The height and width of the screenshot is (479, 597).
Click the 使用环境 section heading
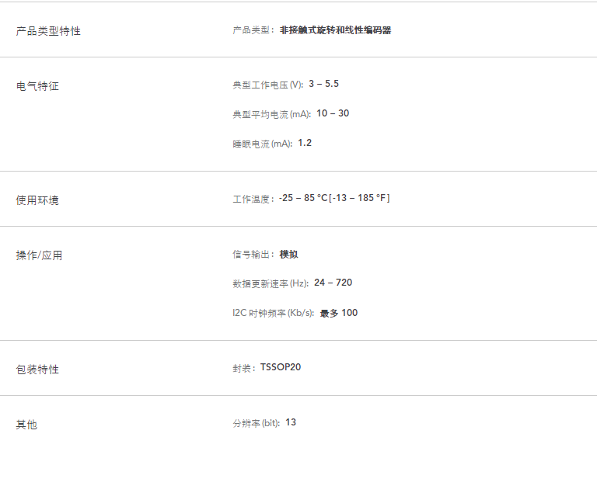37,200
